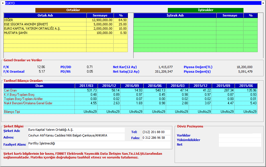The width and height of the screenshot is (266, 167).
Task: Click the 2016/06 period column header
Action: pyautogui.click(x=155, y=86)
